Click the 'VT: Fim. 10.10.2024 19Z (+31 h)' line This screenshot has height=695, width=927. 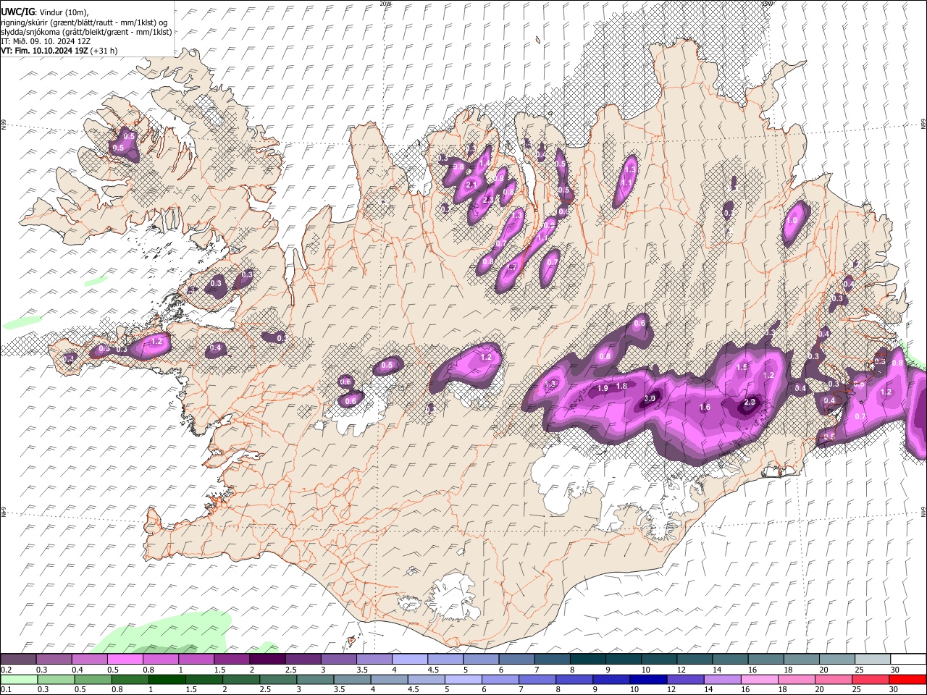pos(59,51)
